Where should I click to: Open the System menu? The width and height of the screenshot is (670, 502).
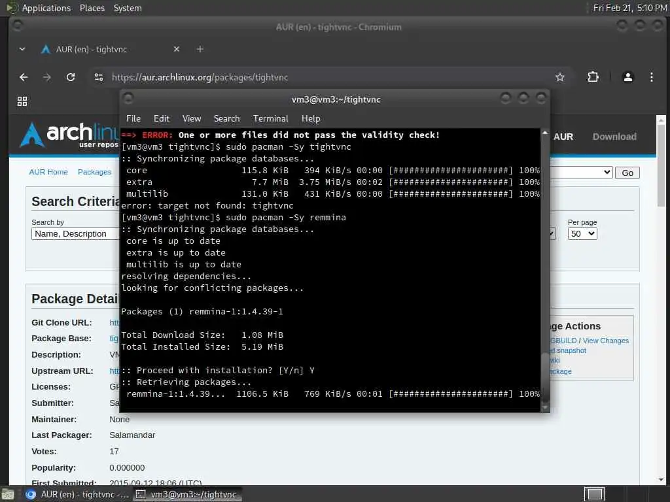[128, 8]
